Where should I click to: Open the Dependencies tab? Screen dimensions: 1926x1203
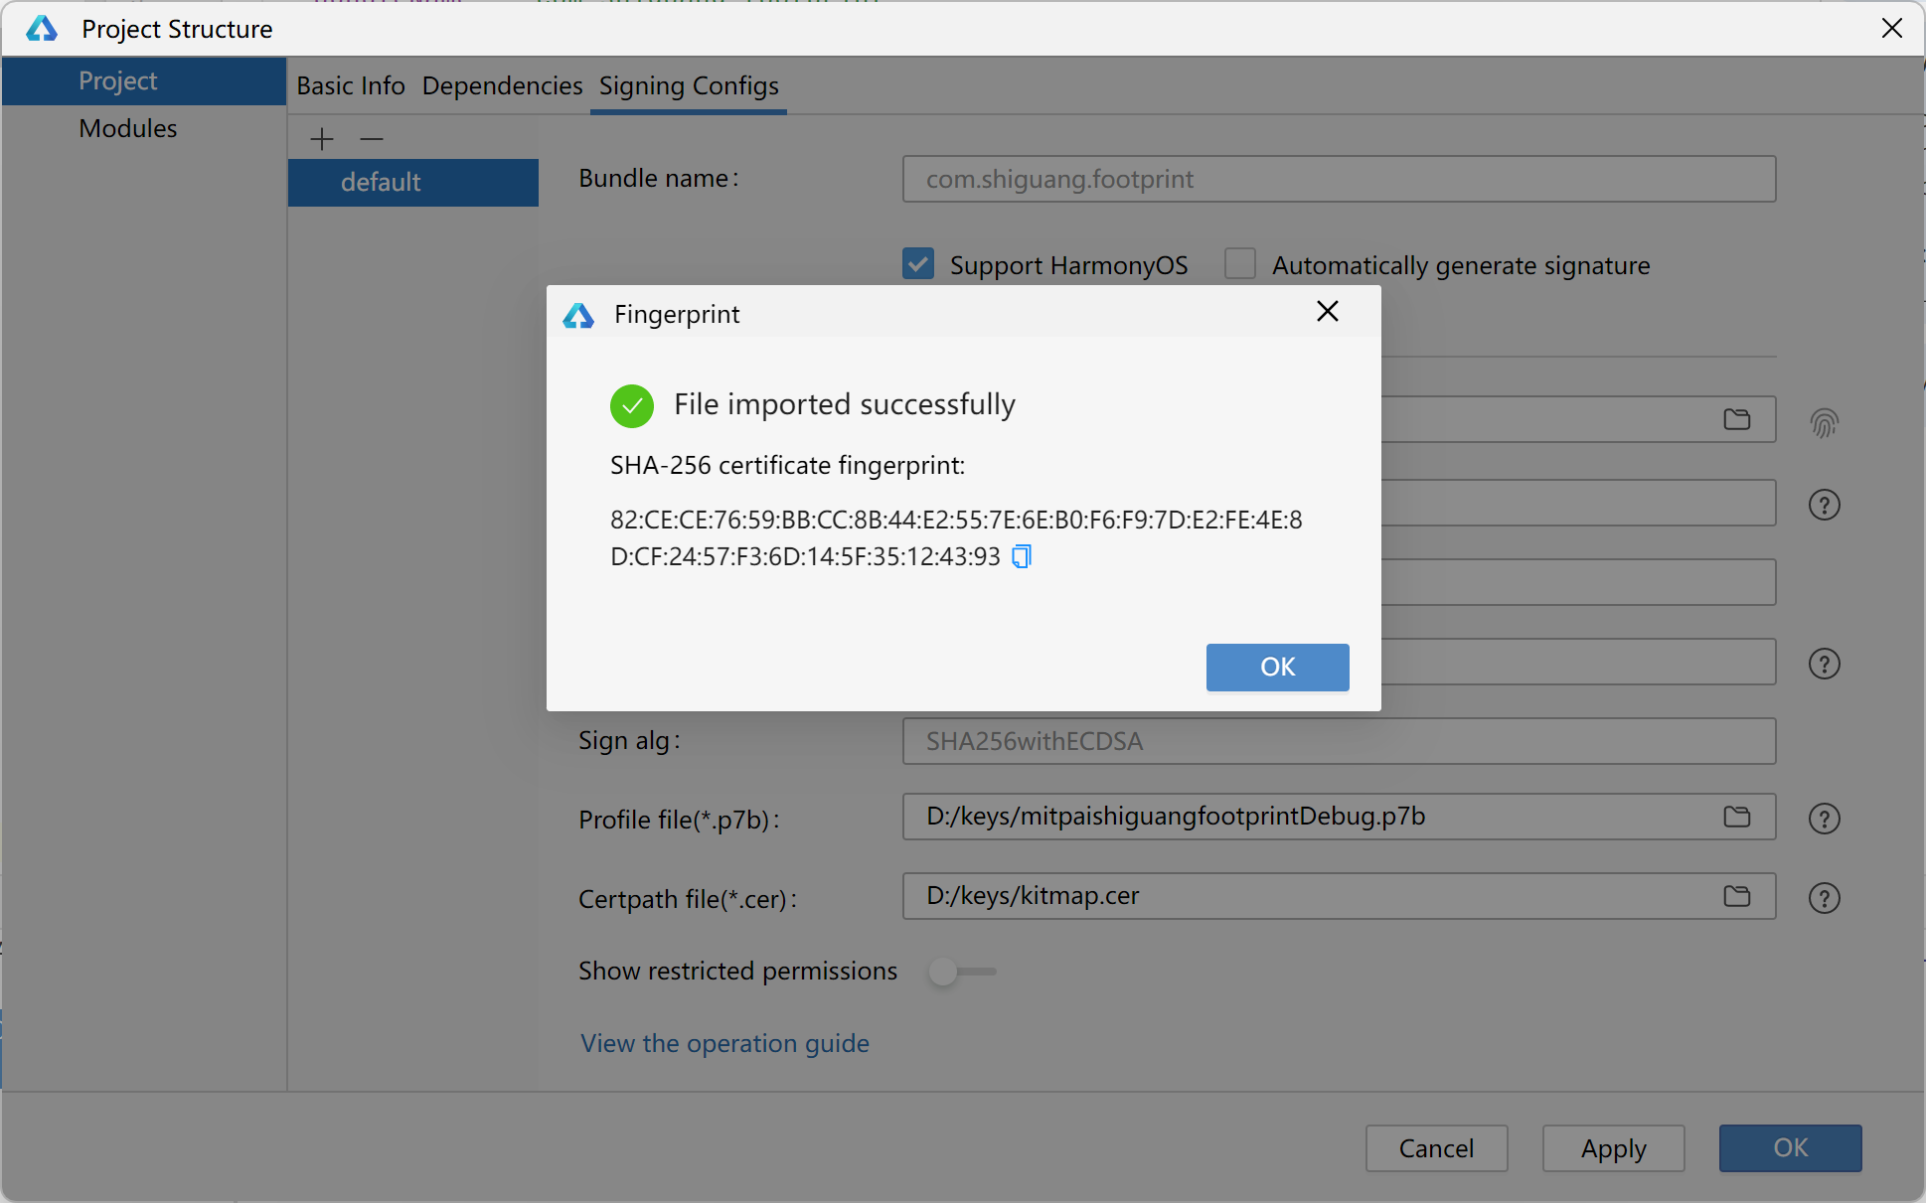502,86
